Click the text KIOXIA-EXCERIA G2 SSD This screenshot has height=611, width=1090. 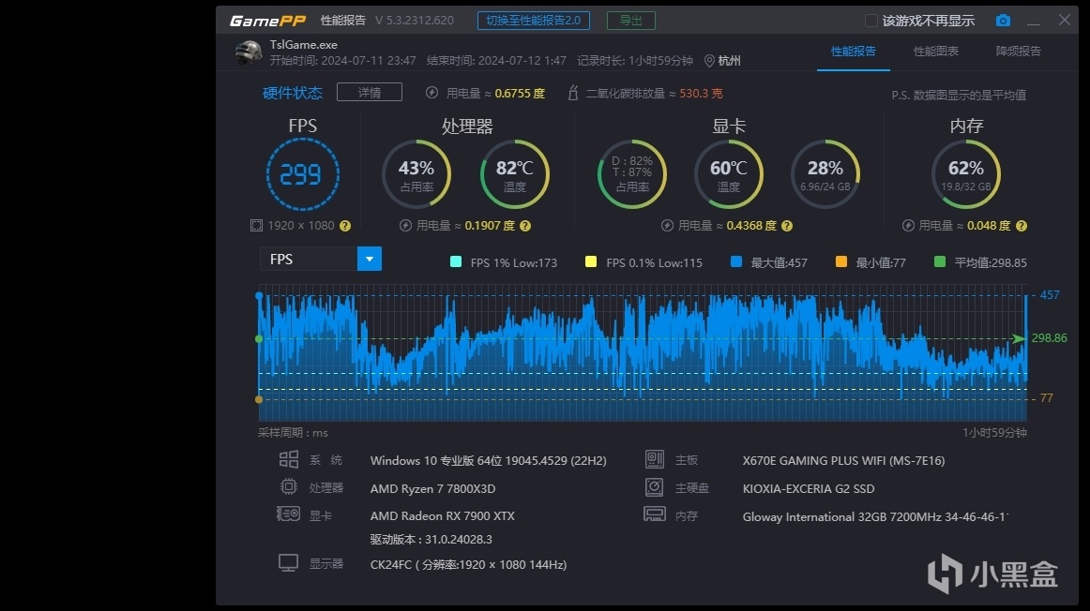[809, 489]
